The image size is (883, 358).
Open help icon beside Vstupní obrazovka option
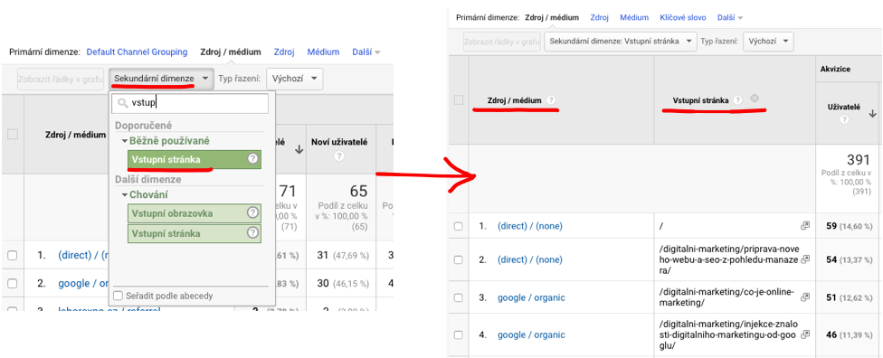tap(252, 212)
